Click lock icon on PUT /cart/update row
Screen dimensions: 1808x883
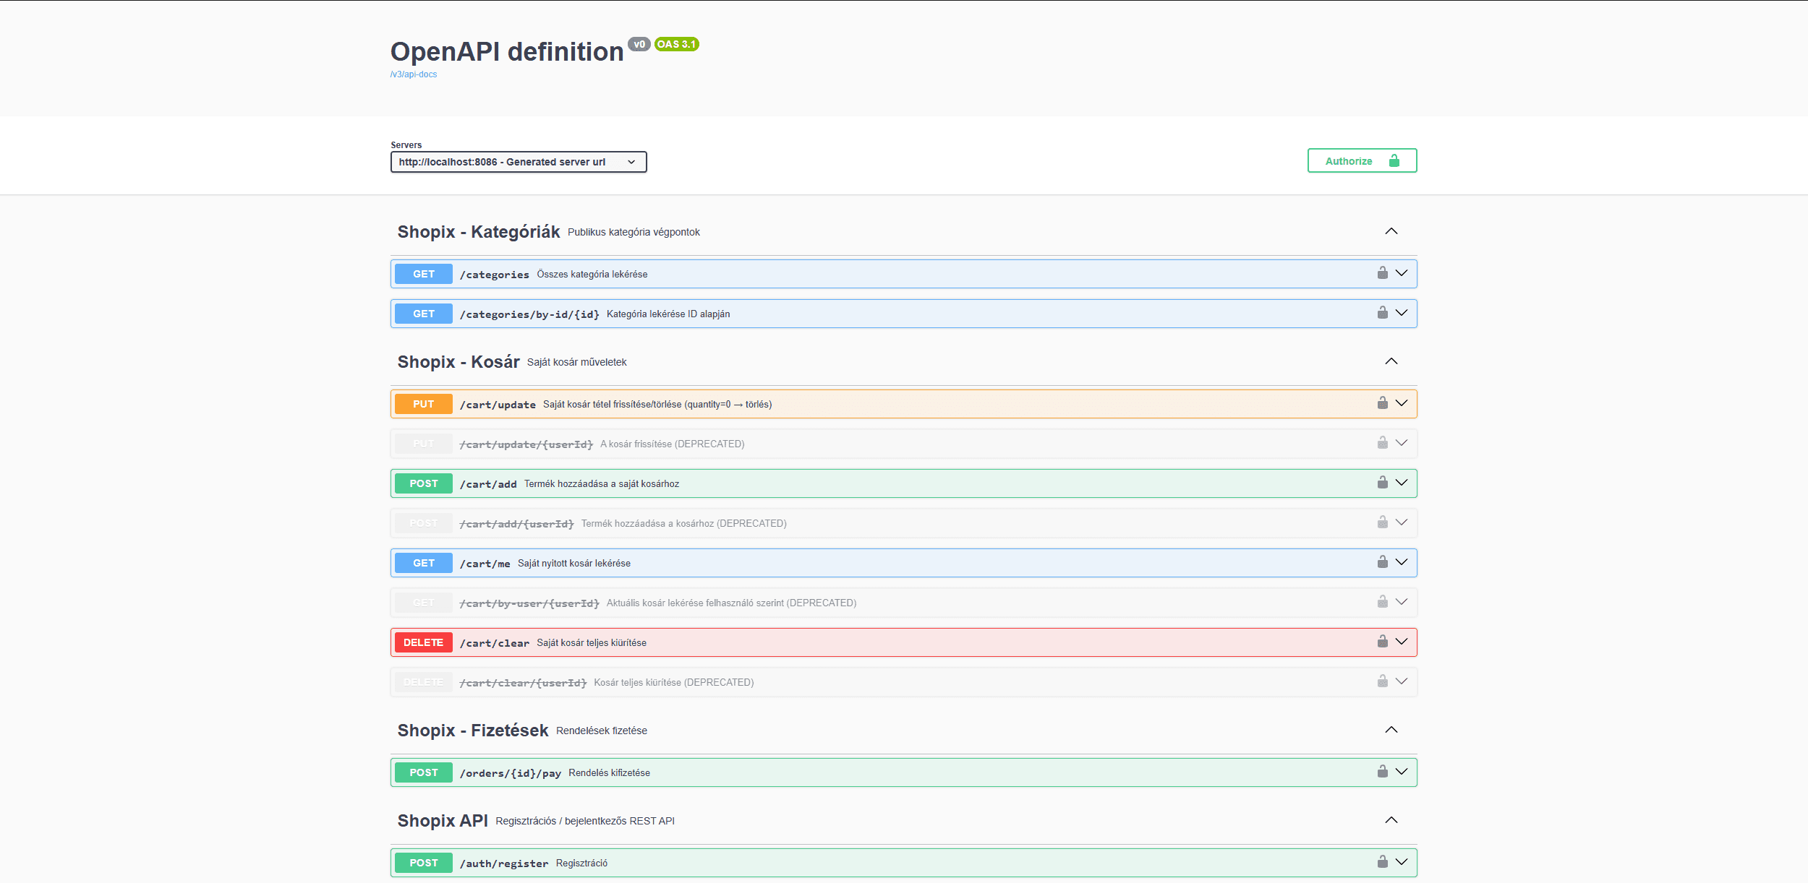coord(1382,403)
